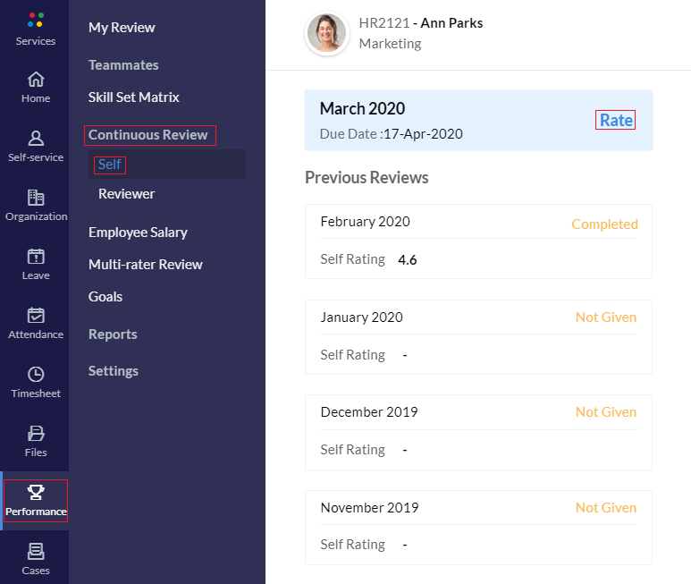Select Reviewer under Continuous Review
The width and height of the screenshot is (691, 584).
coord(126,194)
